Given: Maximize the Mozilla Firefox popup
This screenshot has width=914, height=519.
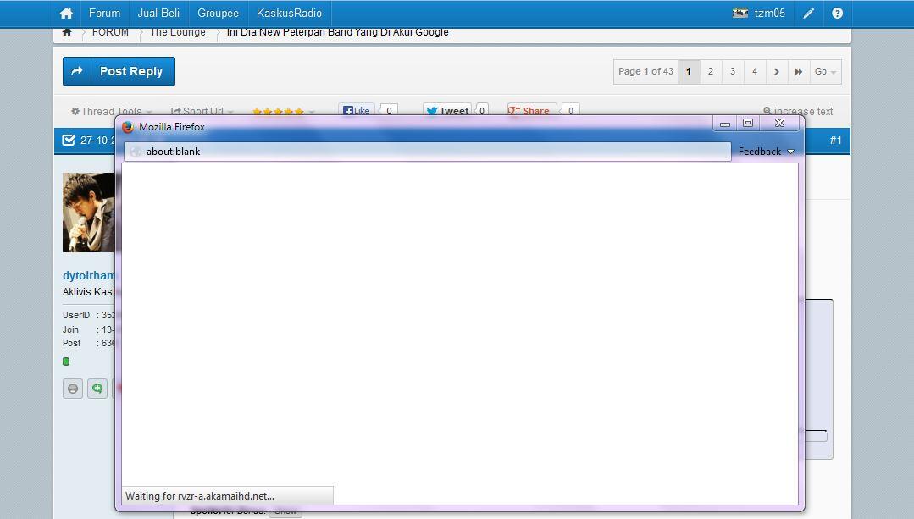Looking at the screenshot, I should click(748, 123).
